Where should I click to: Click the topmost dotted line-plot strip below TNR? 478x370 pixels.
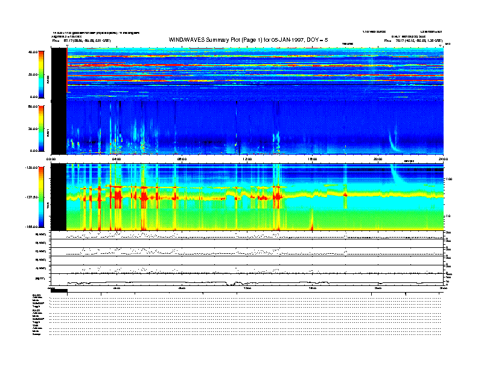(247, 235)
